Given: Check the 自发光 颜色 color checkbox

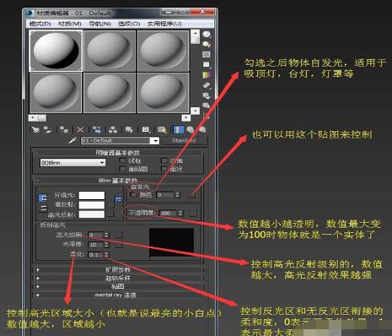Looking at the screenshot, I should click(x=133, y=194).
